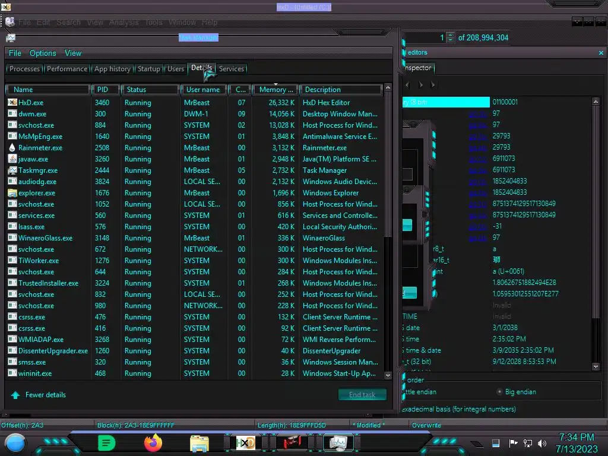608x456 pixels.
Task: Select Big endian radio button
Action: [x=499, y=392]
